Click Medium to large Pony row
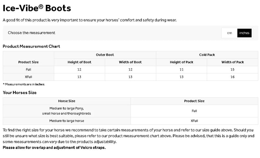 pos(67,111)
